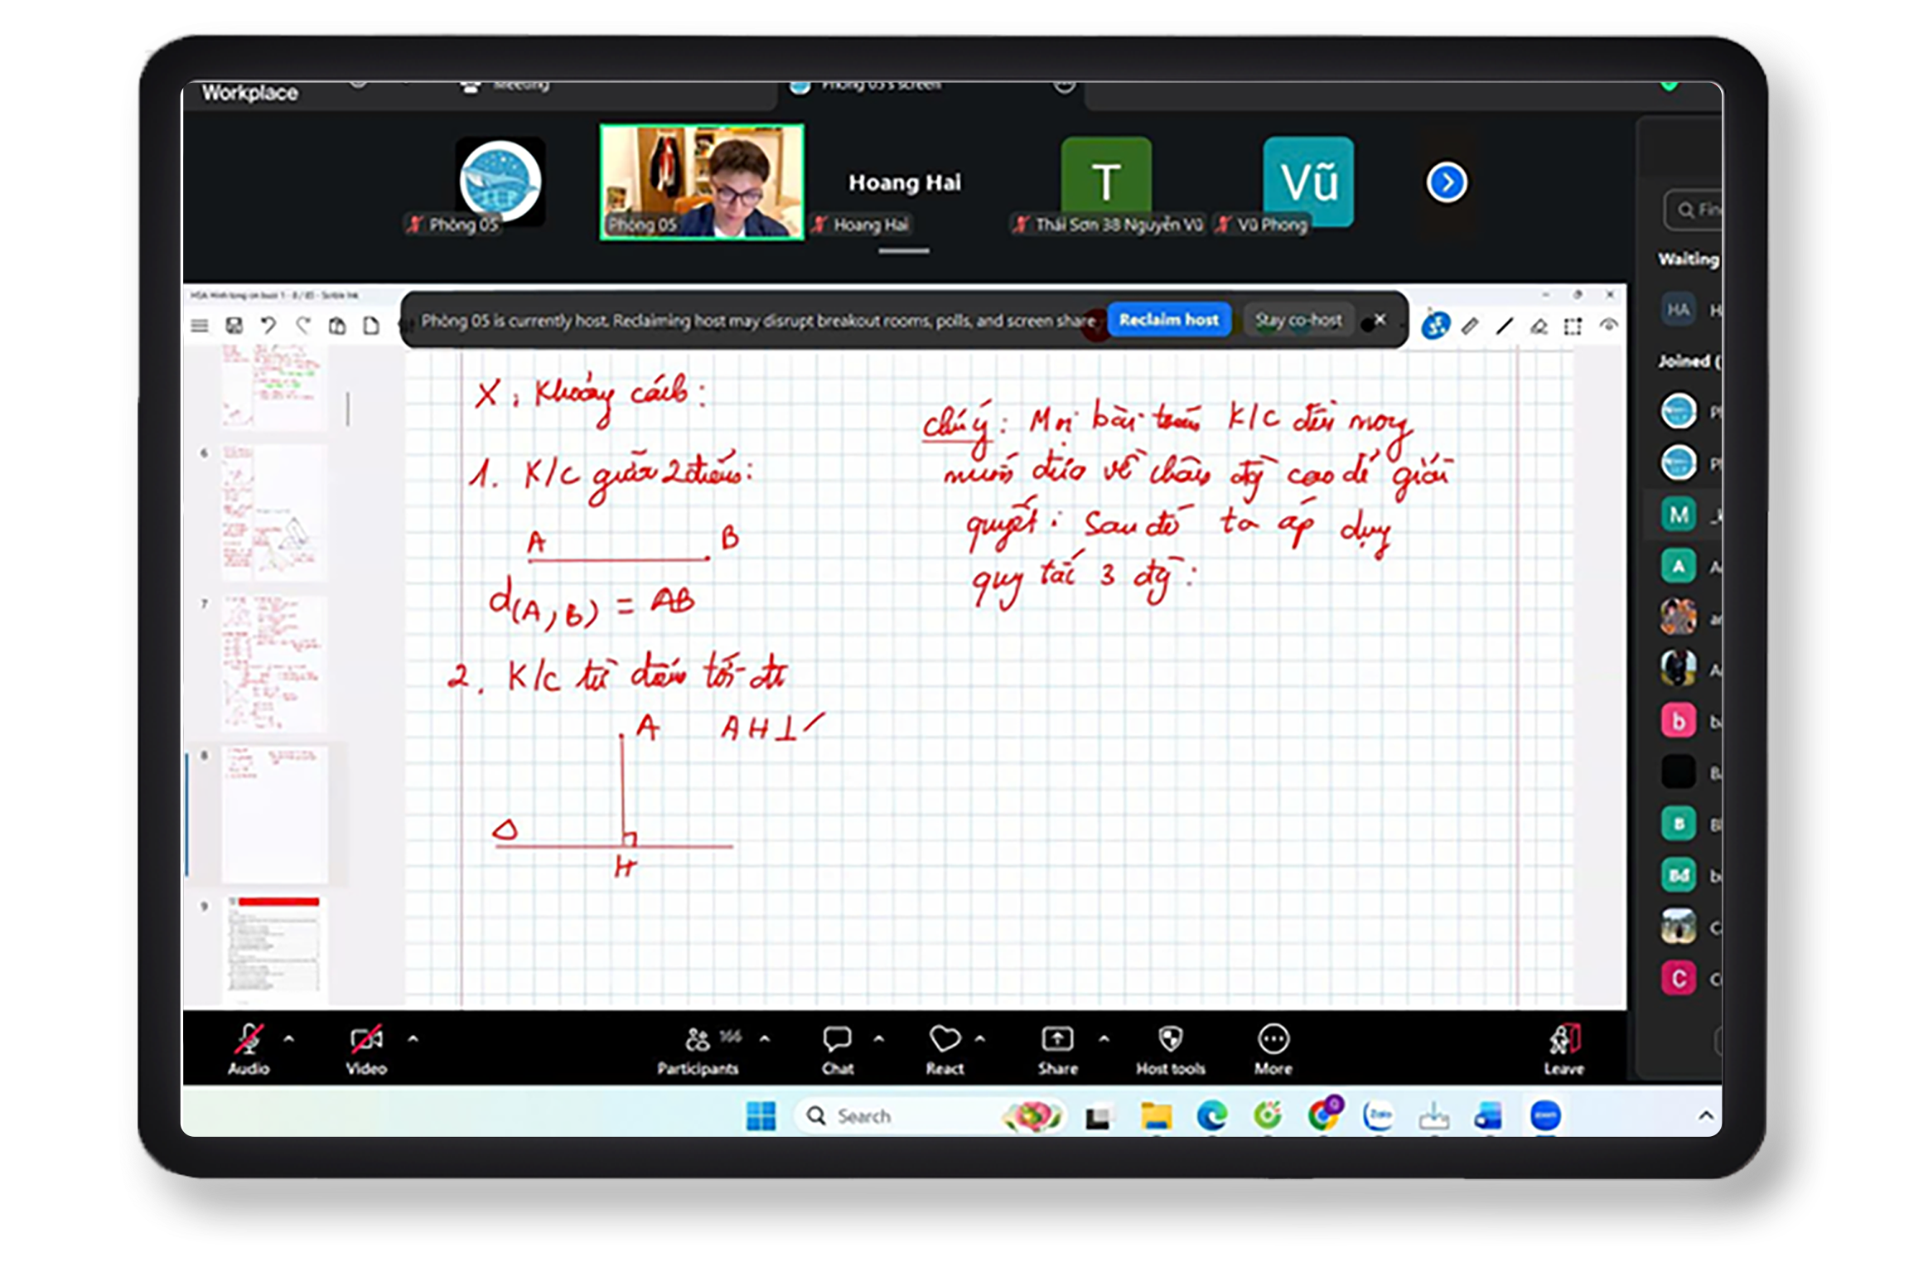The height and width of the screenshot is (1272, 1909).
Task: Expand the Audio options arrow
Action: [289, 1038]
